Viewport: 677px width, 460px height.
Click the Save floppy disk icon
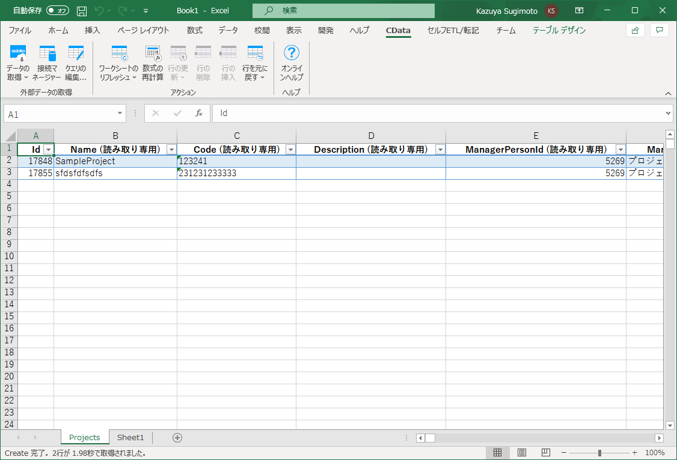82,11
